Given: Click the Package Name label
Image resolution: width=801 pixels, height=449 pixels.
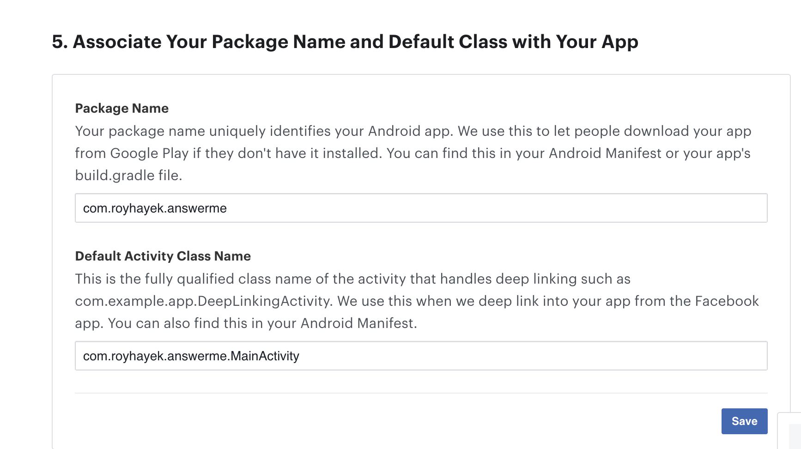Looking at the screenshot, I should (122, 108).
